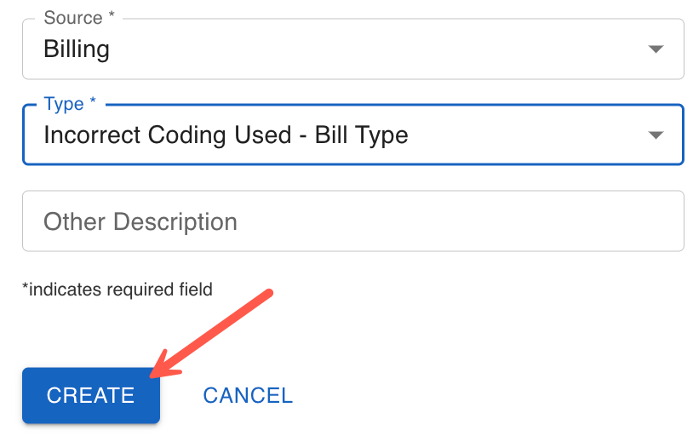Expand the Type dropdown arrow

(x=655, y=135)
